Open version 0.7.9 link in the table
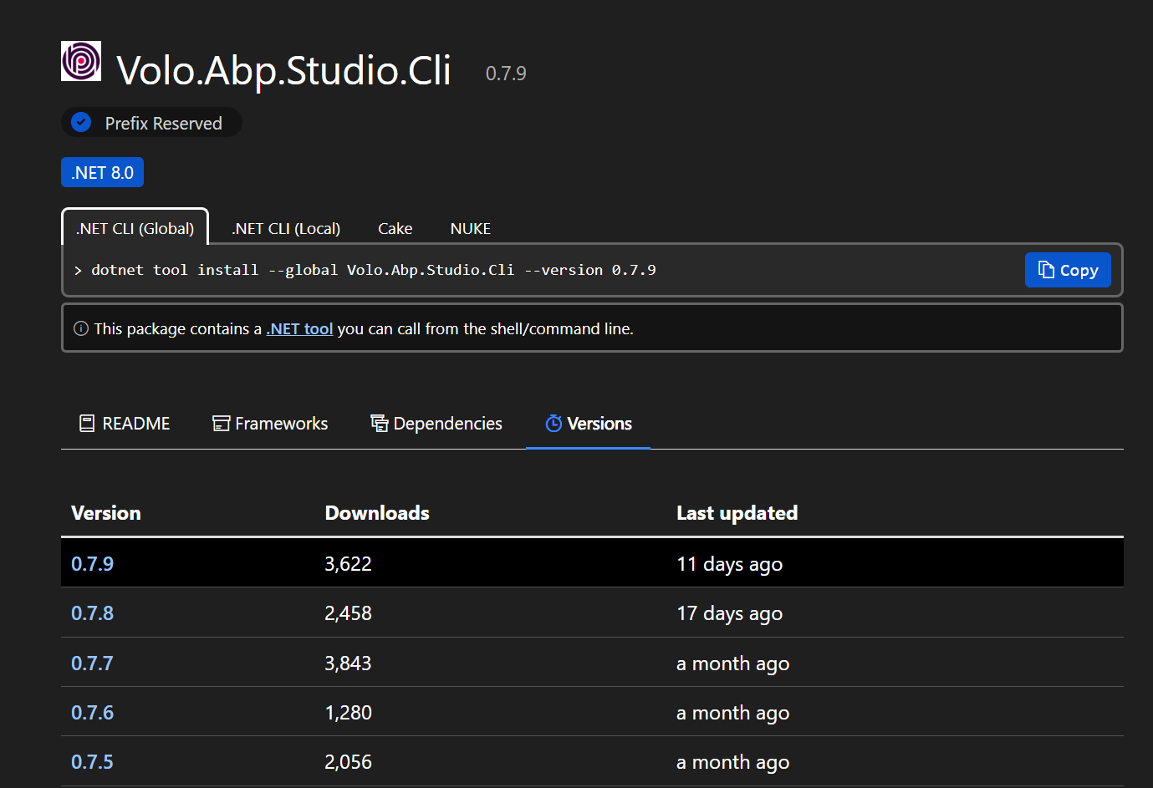This screenshot has height=788, width=1153. point(92,564)
